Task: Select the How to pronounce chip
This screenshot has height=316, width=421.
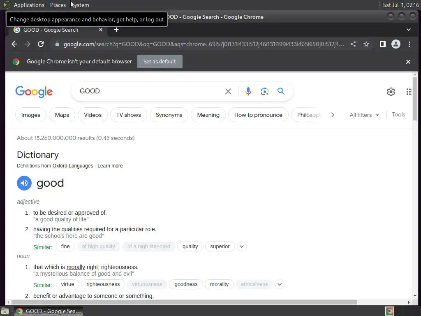Action: click(x=258, y=115)
